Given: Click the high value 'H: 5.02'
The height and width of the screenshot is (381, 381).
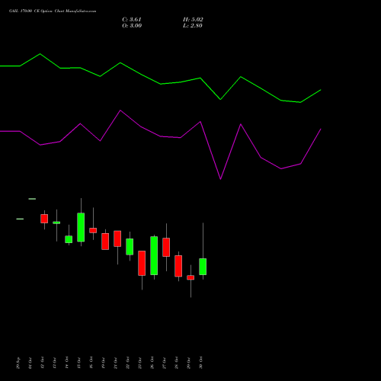Looking at the screenshot, I should coord(193,20).
